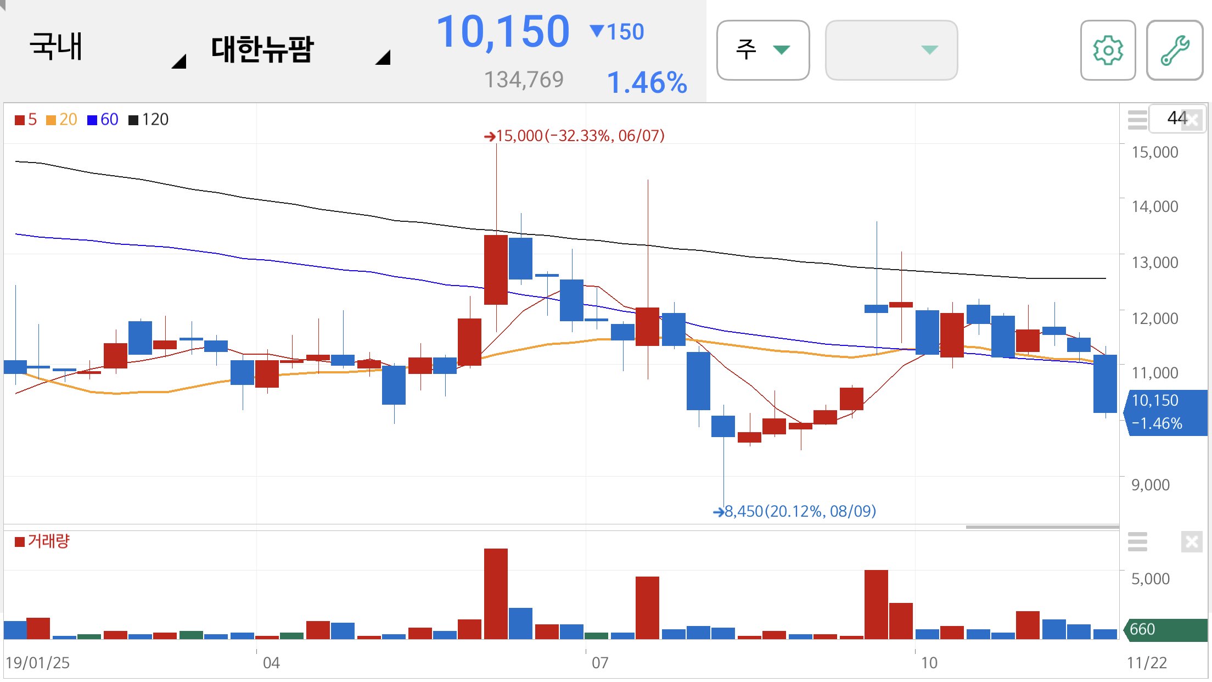1212x682 pixels.
Task: Click the 12,000 price axis label
Action: coord(1155,318)
